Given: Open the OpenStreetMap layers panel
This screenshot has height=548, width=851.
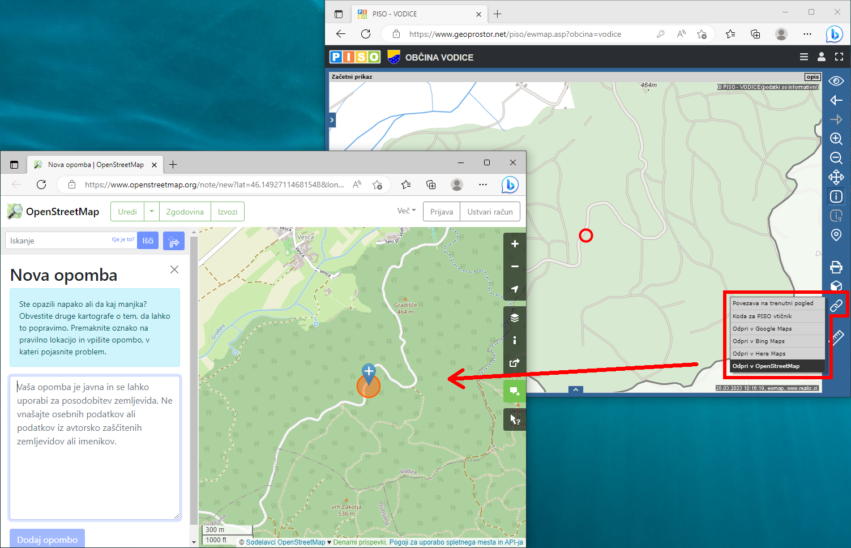Looking at the screenshot, I should coord(515,318).
